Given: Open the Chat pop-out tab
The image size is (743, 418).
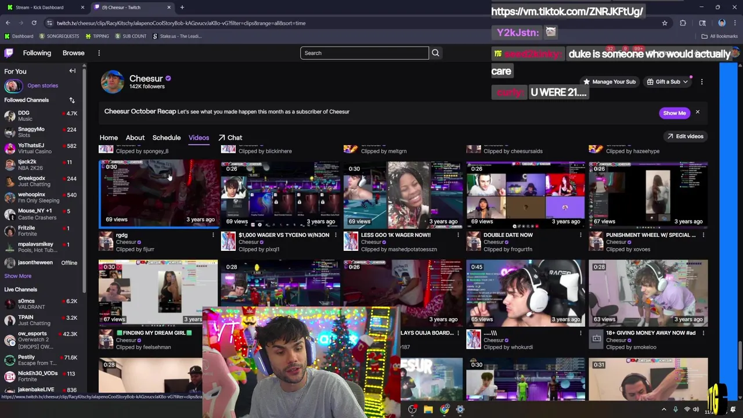Looking at the screenshot, I should (x=230, y=138).
